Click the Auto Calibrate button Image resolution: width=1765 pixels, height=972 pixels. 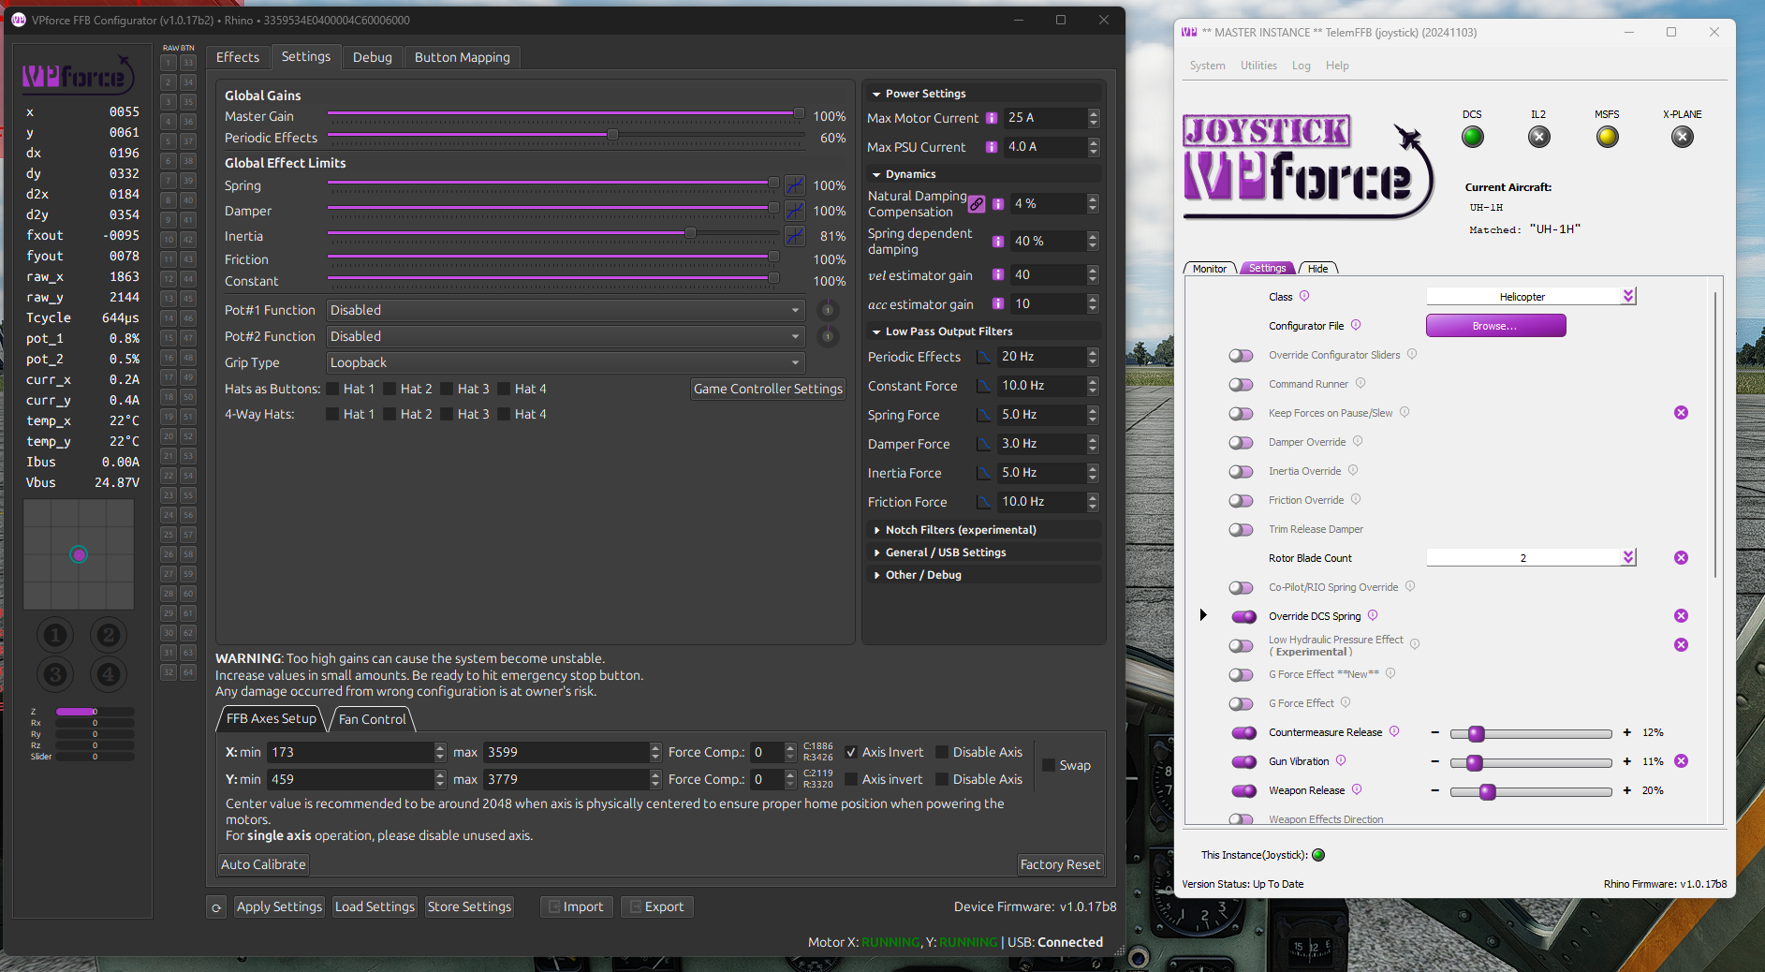click(263, 864)
